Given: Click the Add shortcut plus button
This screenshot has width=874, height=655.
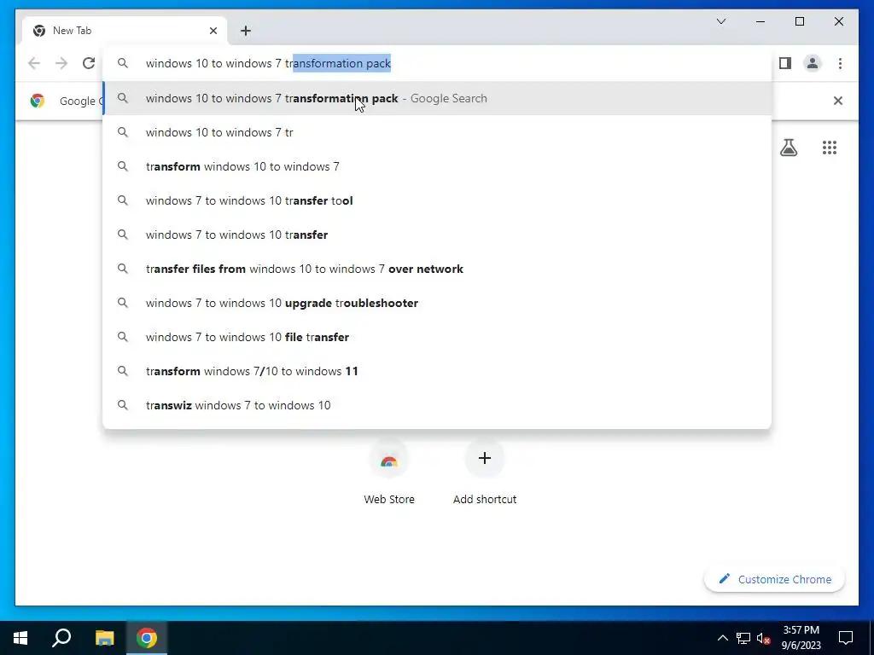Looking at the screenshot, I should pyautogui.click(x=485, y=458).
